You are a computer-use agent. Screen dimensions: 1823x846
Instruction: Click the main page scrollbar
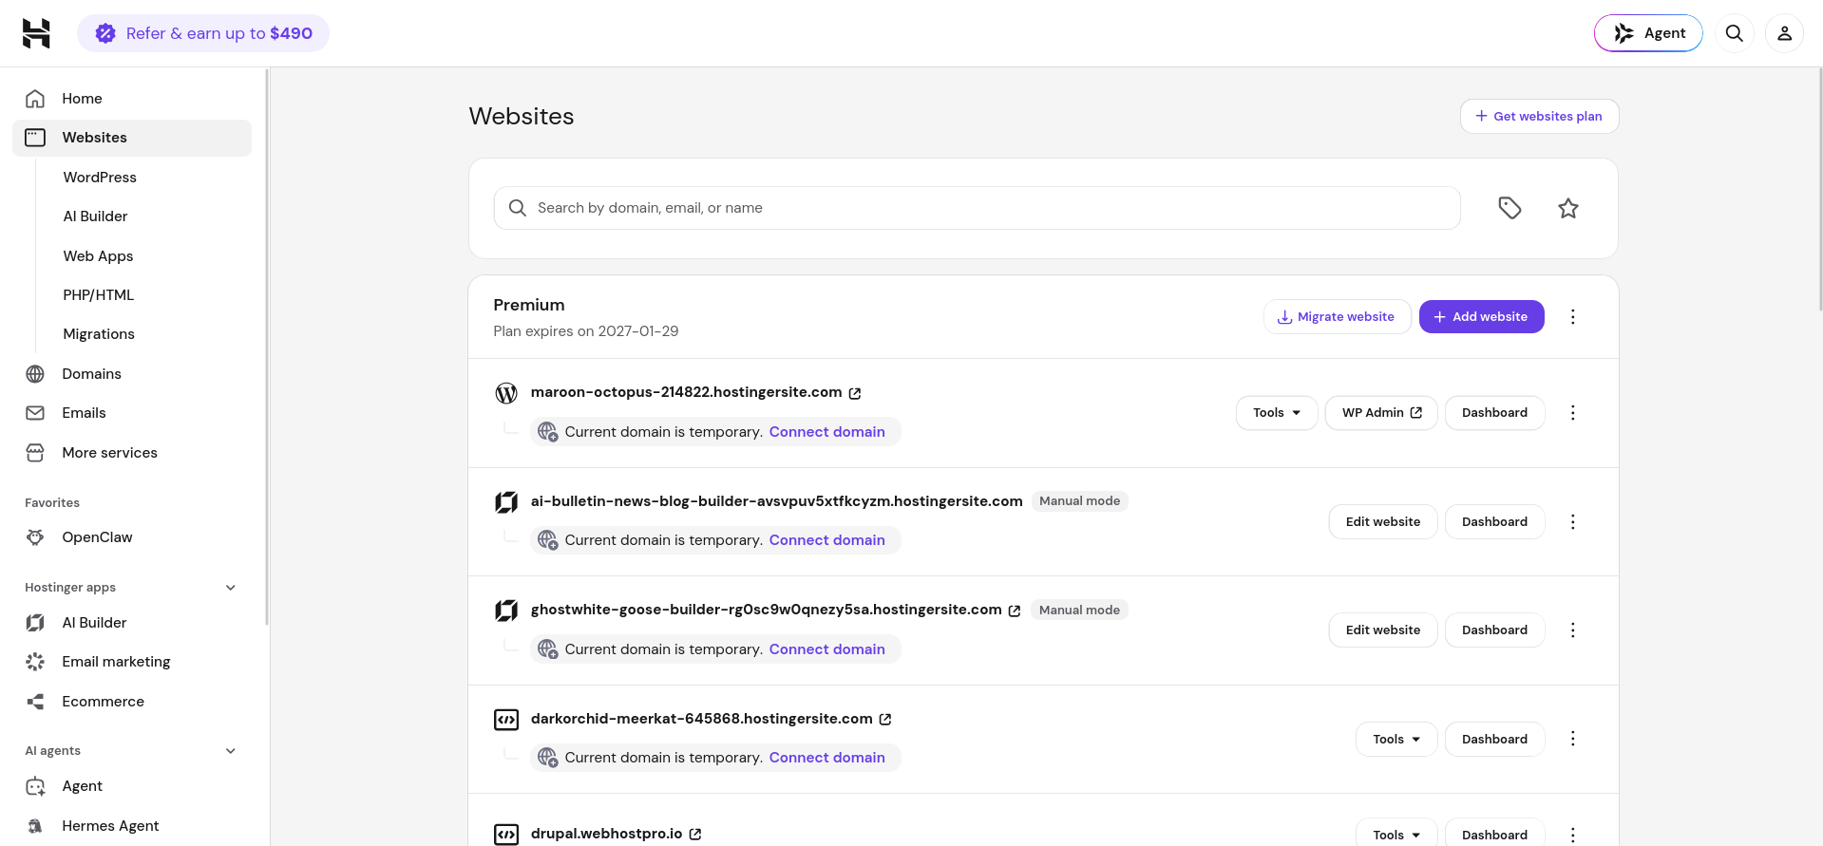pyautogui.click(x=1819, y=190)
